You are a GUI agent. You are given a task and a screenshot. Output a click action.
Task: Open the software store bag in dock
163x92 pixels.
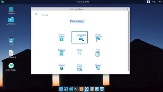click(x=81, y=89)
